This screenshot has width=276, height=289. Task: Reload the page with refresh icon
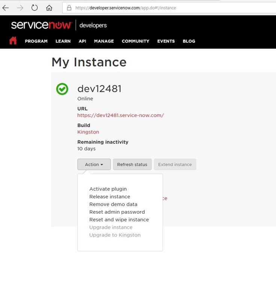point(35,8)
